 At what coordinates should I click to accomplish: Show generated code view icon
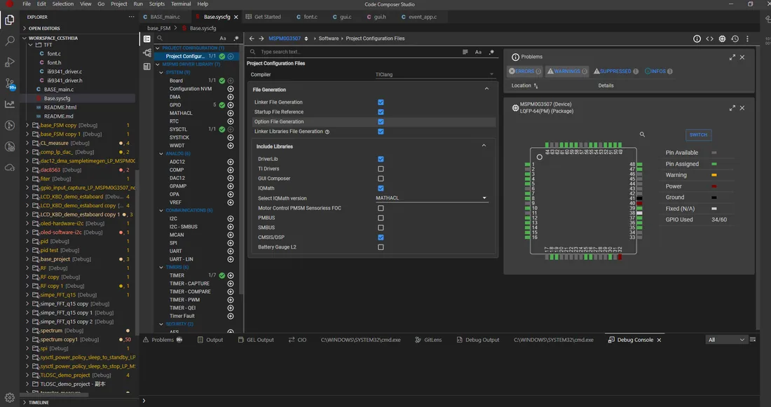click(709, 39)
